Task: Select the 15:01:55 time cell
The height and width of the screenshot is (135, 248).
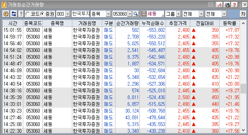Action: point(13,30)
